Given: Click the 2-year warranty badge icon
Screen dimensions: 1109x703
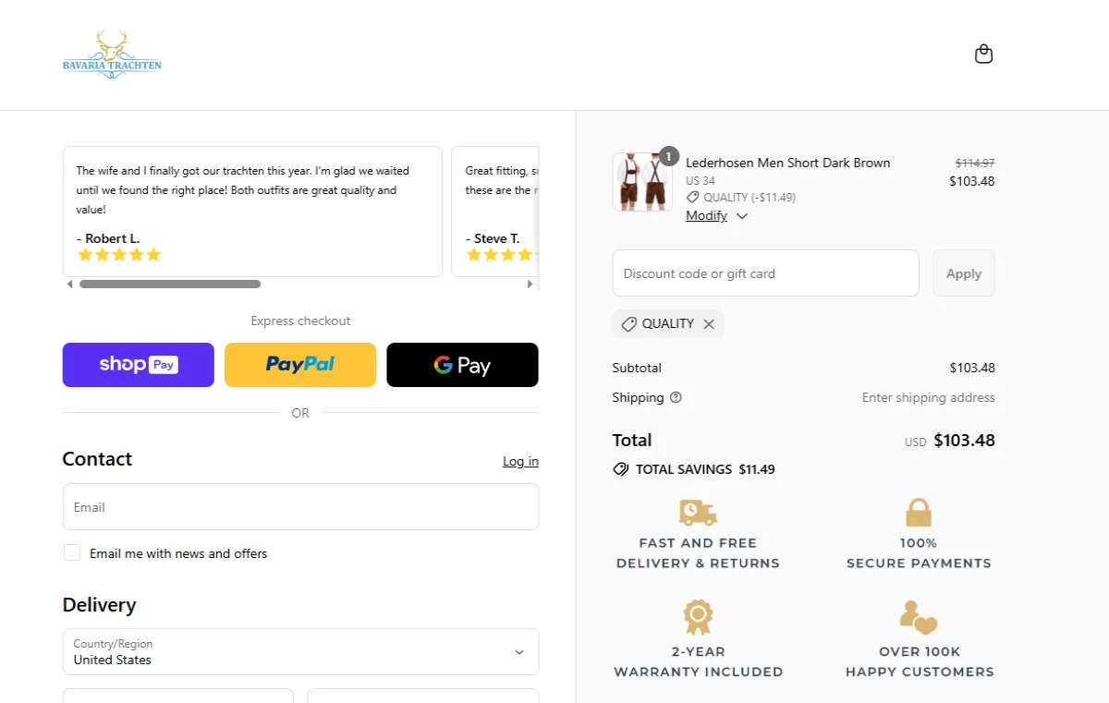Looking at the screenshot, I should (698, 616).
